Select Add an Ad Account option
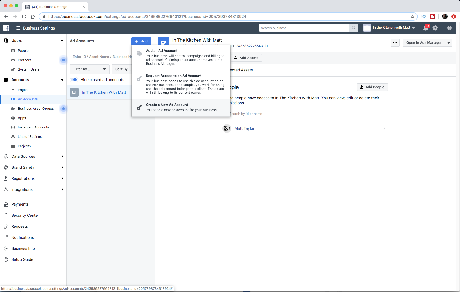Screen dimensions: 460x292 click(181, 57)
